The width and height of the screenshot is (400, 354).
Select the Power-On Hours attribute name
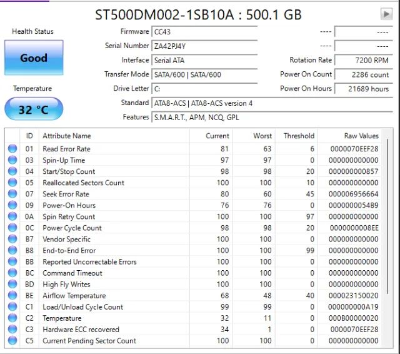[69, 205]
